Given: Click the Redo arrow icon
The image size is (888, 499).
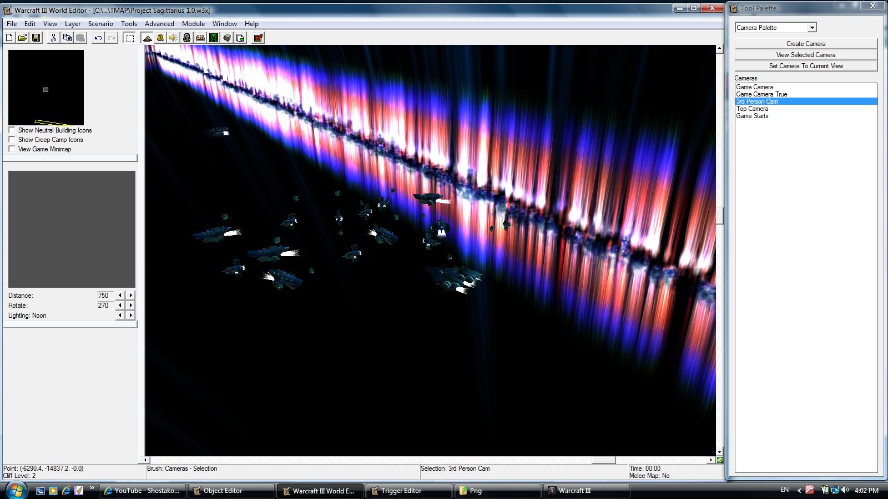Looking at the screenshot, I should pos(112,38).
